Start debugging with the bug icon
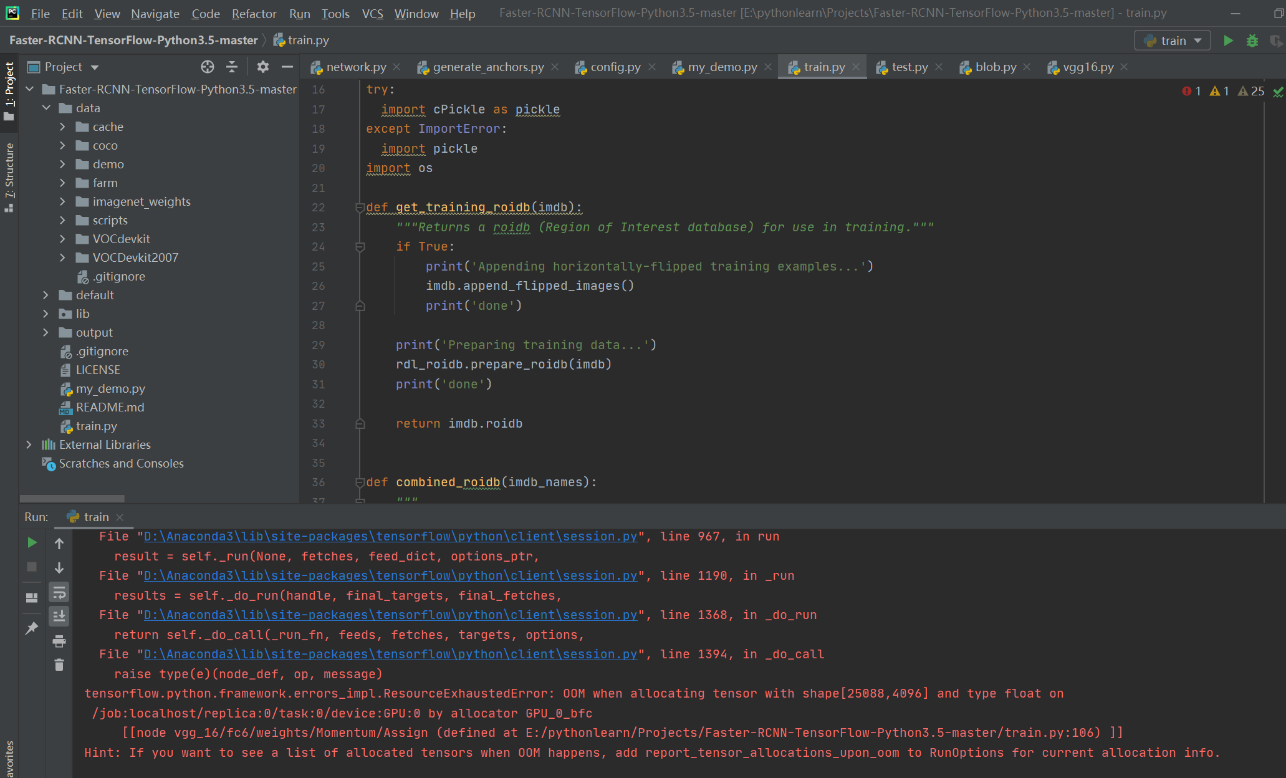 (x=1252, y=41)
